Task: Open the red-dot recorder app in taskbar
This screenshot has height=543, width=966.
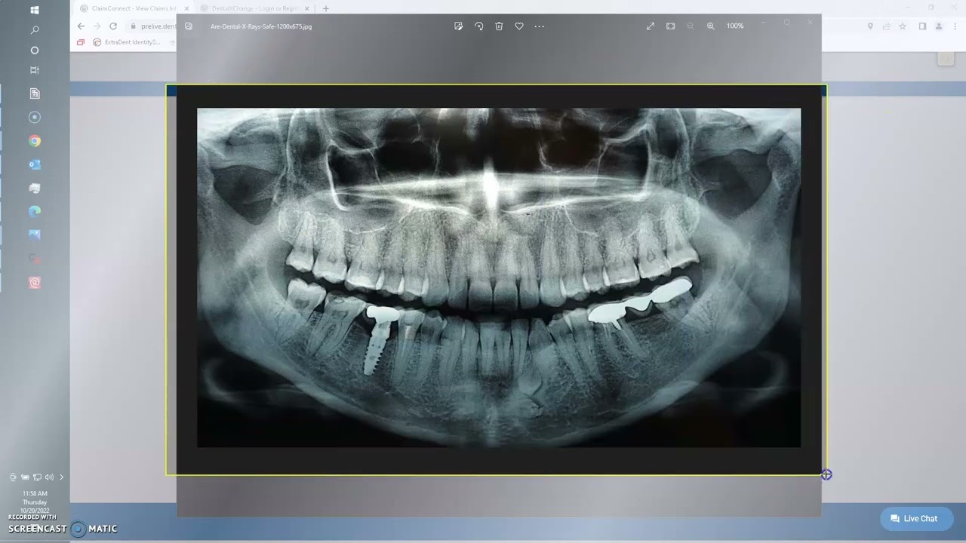Action: tap(35, 259)
